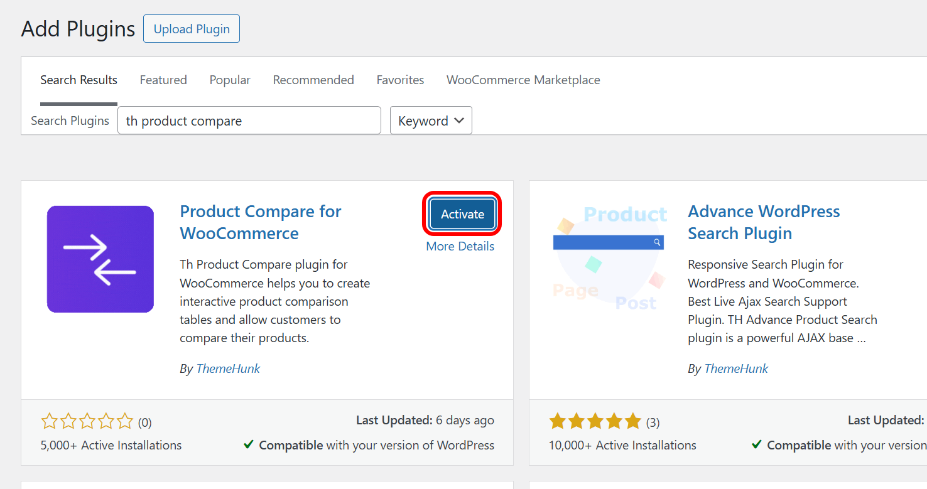Click ThemeHunk author link under Advance Search
The image size is (927, 489).
pyautogui.click(x=736, y=368)
